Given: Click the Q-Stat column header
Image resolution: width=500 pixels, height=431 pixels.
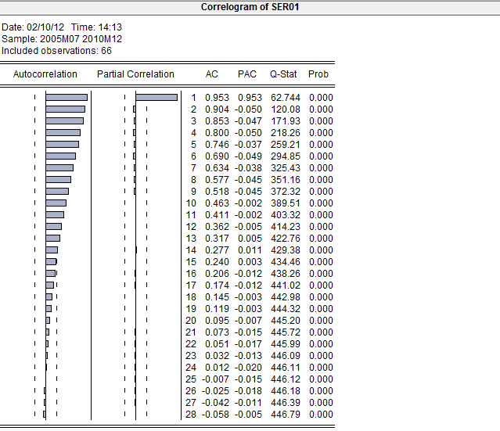Looking at the screenshot, I should (283, 74).
